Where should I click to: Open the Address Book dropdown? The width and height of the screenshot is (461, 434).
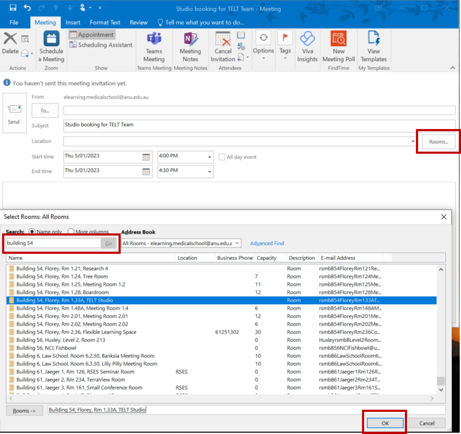click(x=238, y=243)
